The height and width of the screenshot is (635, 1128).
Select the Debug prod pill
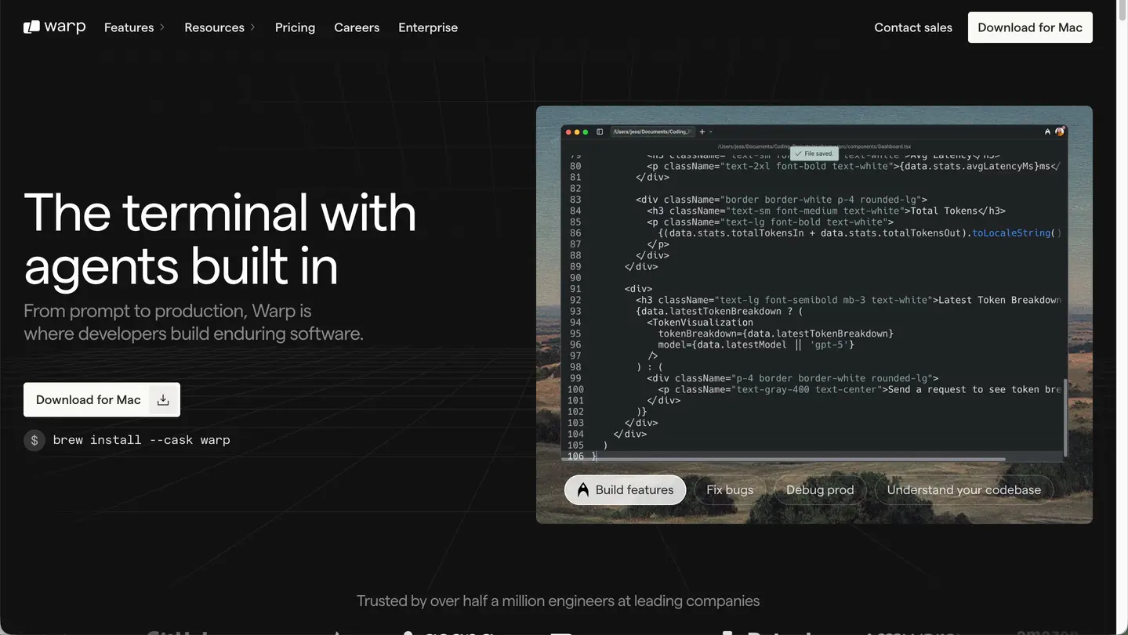tap(819, 490)
